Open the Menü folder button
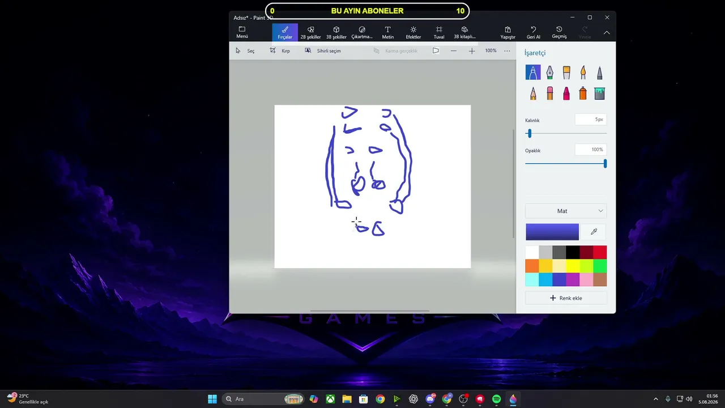 [x=242, y=32]
